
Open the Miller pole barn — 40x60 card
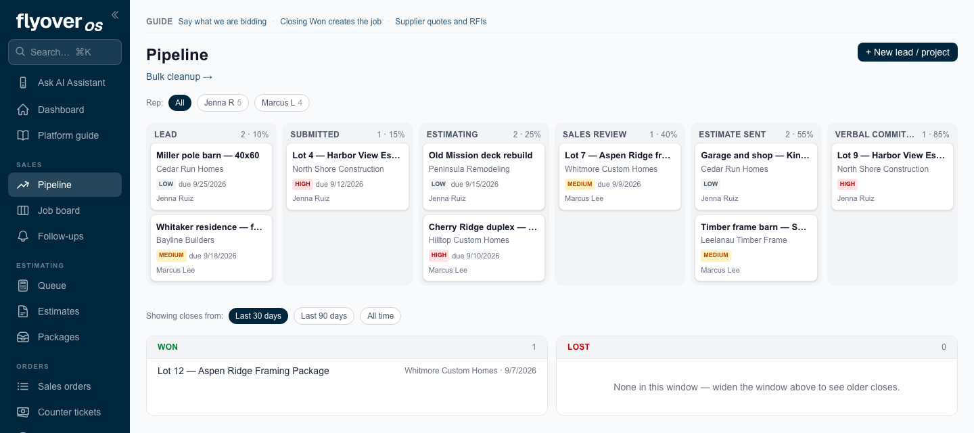(x=211, y=177)
